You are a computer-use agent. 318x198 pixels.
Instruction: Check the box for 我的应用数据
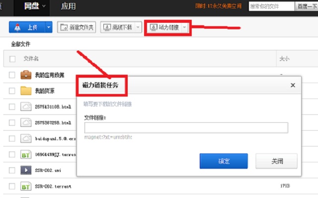tap(12, 75)
